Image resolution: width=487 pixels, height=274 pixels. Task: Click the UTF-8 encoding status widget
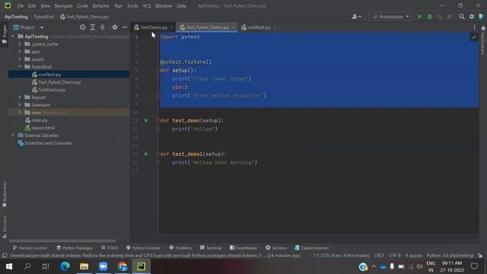[395, 256]
